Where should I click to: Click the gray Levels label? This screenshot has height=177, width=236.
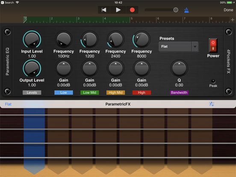pyautogui.click(x=32, y=93)
